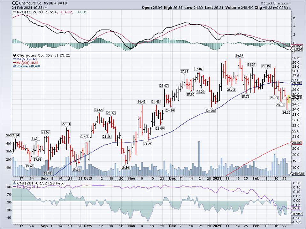Click the CMF(20) -0.152 (23 Feb) label
This screenshot has width=306, height=229.
click(x=41, y=183)
